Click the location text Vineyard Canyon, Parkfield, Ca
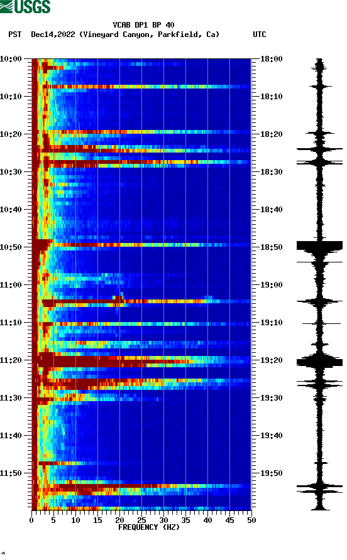Viewport: 347px width, 560px height. [149, 35]
